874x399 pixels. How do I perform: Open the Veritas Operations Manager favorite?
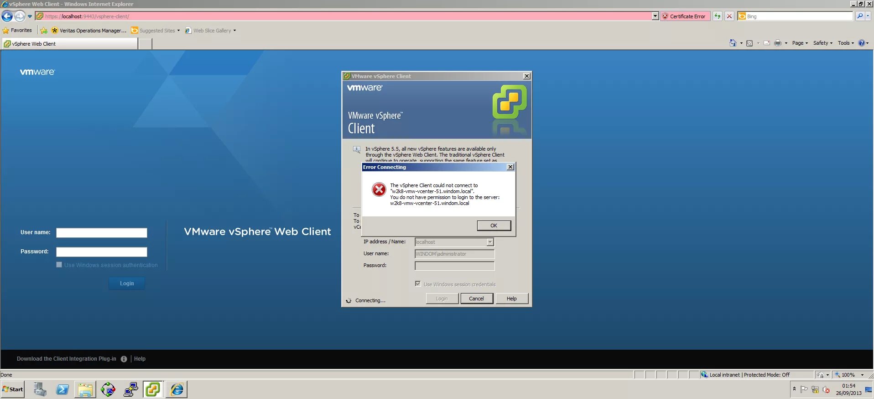point(89,31)
